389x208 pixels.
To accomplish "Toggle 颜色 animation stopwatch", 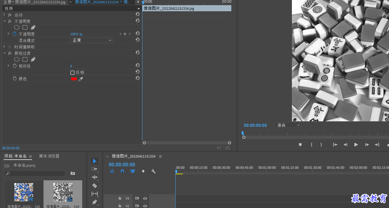I will [15, 78].
